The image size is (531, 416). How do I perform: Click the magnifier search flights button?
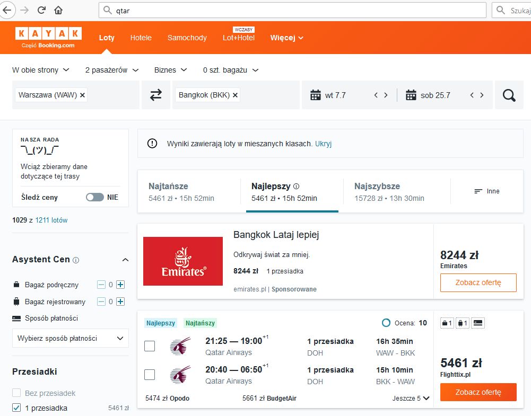509,95
